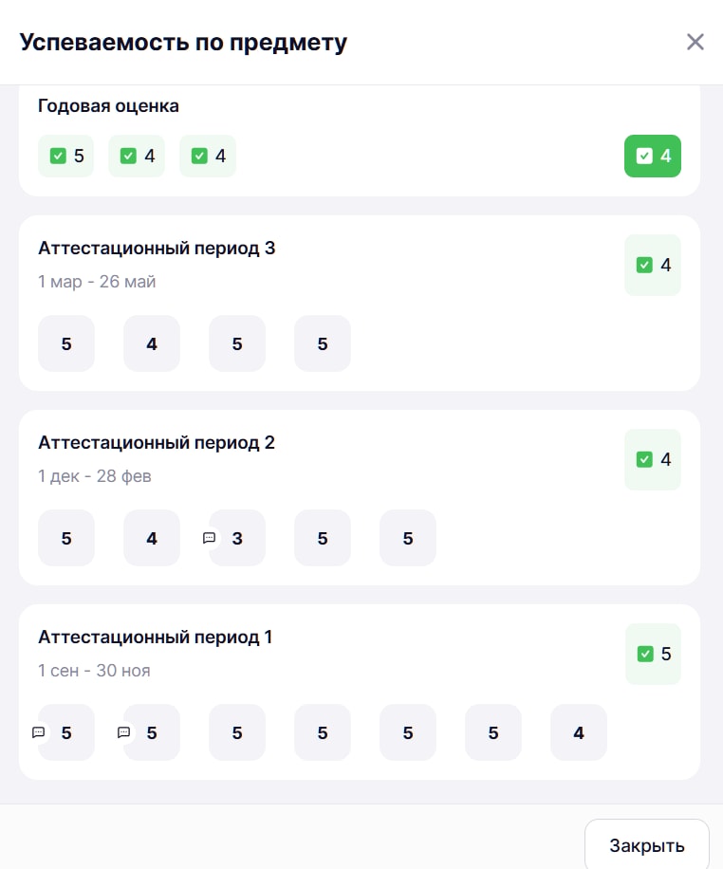
Task: Click the grade 4 in period 3 marks
Action: tap(152, 343)
